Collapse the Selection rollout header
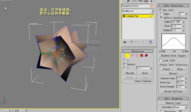The image size is (191, 112). pyautogui.click(x=137, y=51)
